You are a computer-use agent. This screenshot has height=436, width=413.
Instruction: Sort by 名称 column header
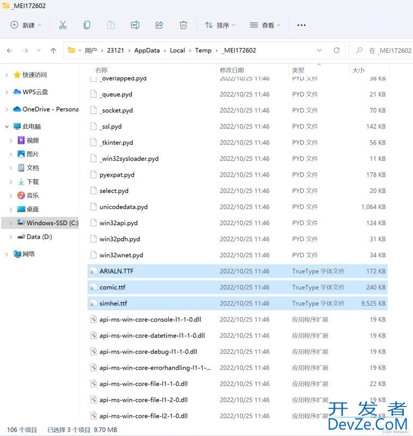[x=101, y=70]
